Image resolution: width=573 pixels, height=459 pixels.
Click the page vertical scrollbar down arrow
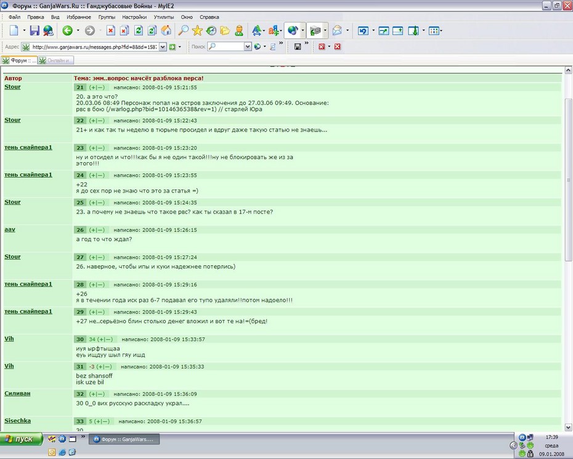pyautogui.click(x=568, y=427)
